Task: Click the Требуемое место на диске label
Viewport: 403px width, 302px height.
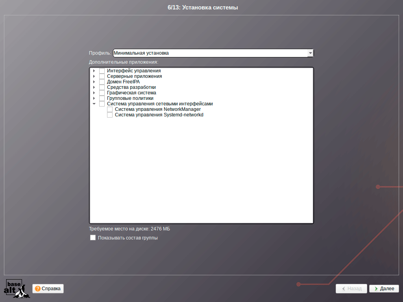Action: 129,229
